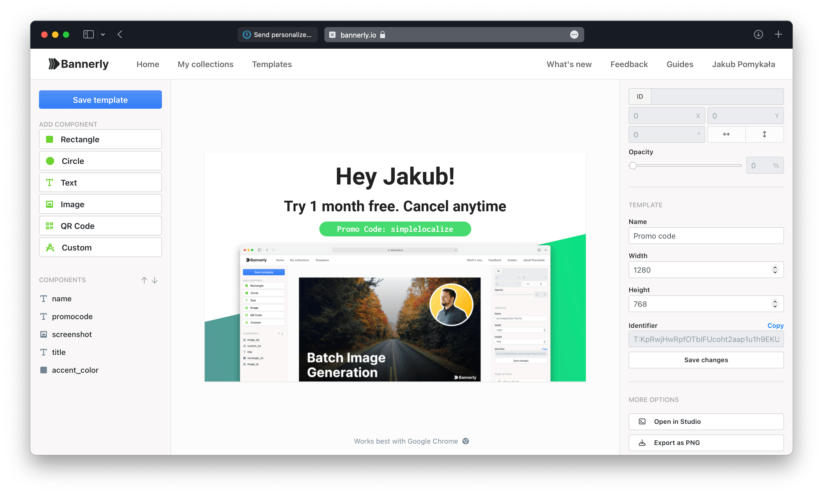Click the Width field
Viewport: 823px width, 495px height.
tap(706, 270)
